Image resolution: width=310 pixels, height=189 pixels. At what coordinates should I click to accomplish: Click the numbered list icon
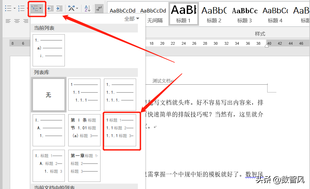[21, 8]
